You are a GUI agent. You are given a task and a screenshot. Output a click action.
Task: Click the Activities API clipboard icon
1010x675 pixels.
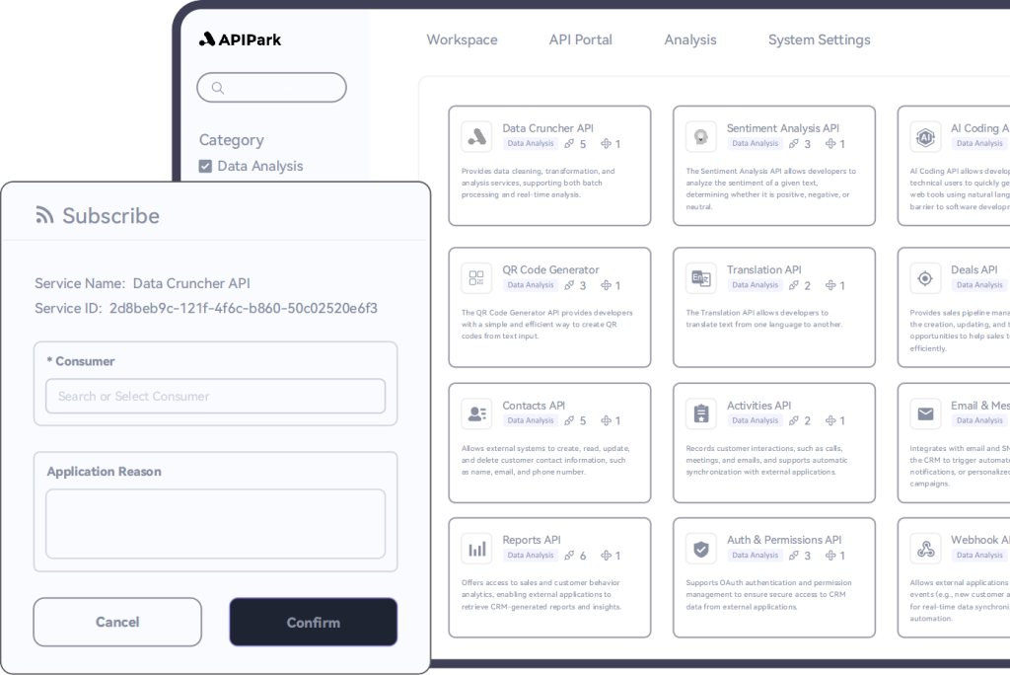701,413
